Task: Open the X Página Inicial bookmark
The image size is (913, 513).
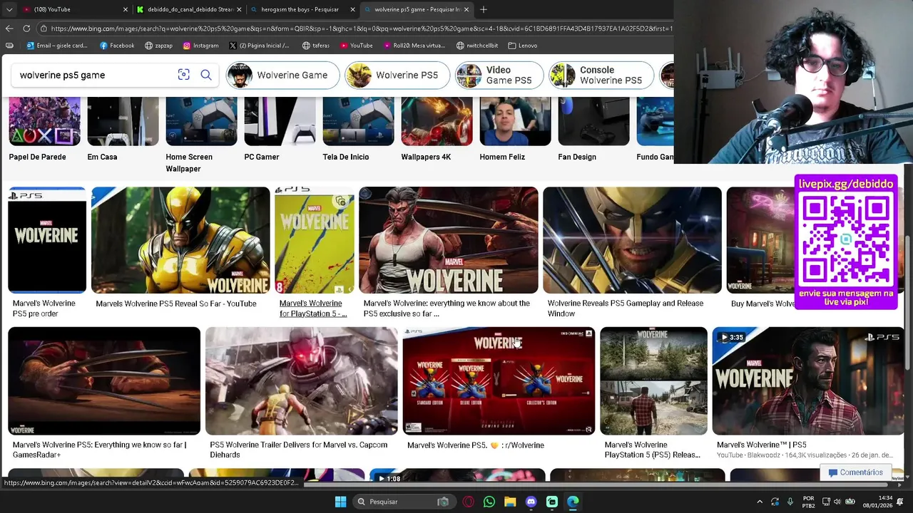Action: (259, 46)
